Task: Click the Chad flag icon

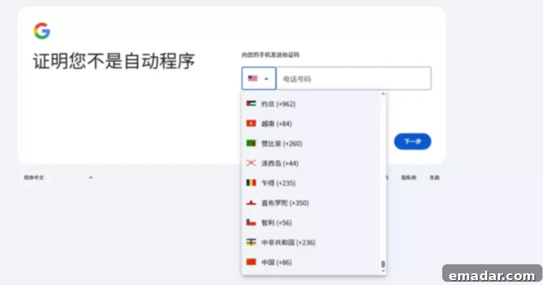Action: [x=251, y=183]
